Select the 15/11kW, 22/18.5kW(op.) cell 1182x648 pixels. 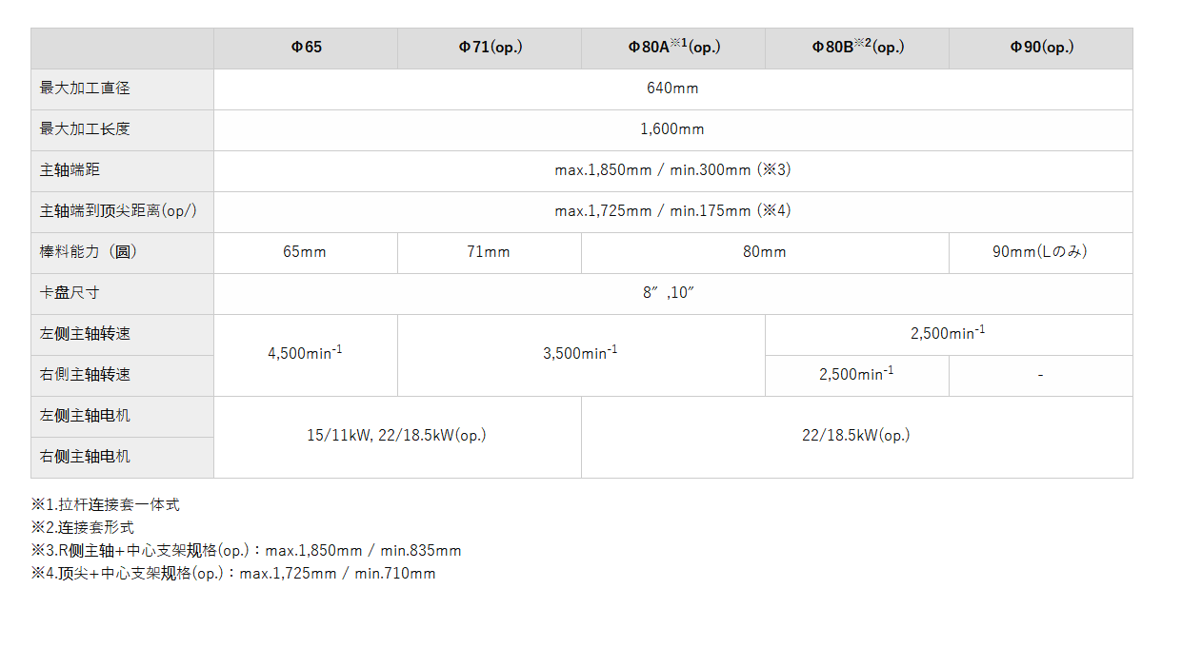click(x=396, y=436)
